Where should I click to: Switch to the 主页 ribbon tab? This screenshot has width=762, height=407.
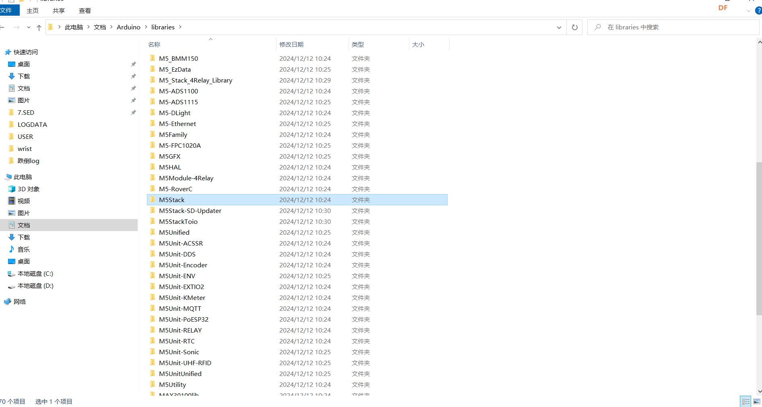pos(33,11)
